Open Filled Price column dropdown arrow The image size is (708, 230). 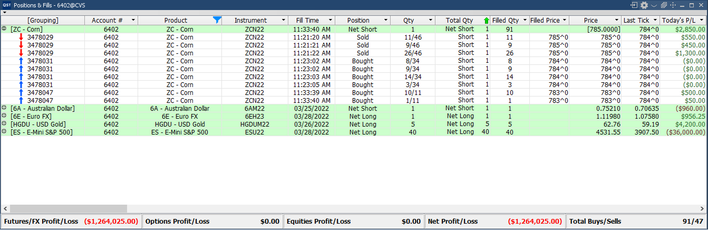click(565, 21)
